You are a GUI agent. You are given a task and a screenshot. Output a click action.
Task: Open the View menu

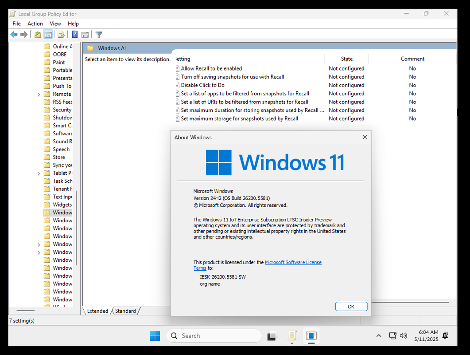point(55,24)
